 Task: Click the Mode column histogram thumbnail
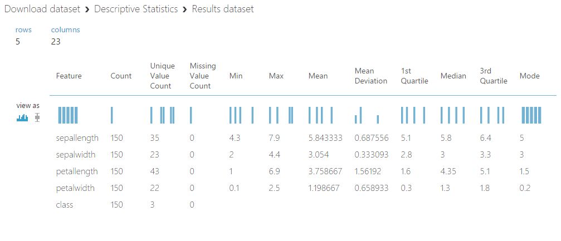coord(531,115)
